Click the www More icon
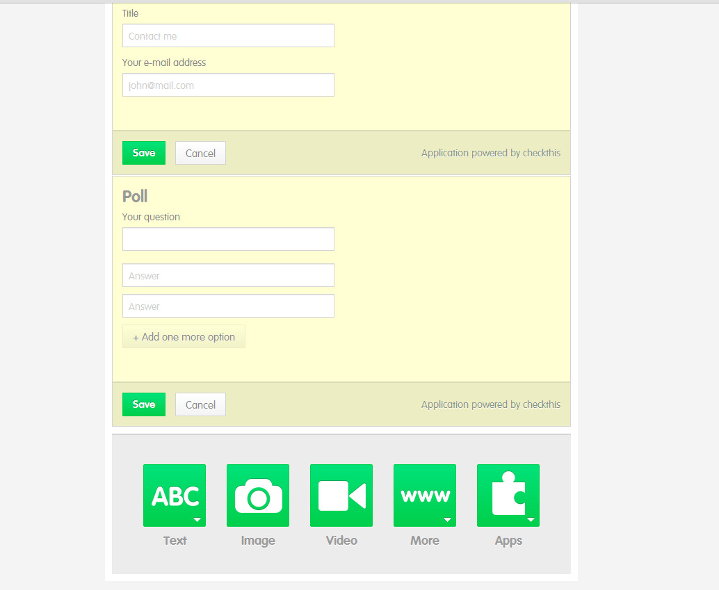 click(424, 495)
